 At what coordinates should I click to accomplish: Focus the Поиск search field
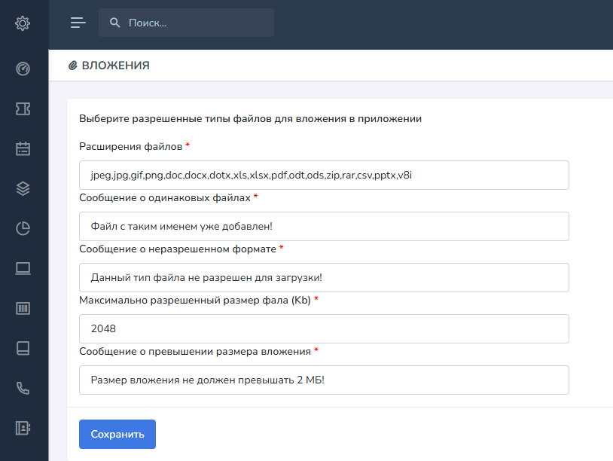tap(196, 23)
